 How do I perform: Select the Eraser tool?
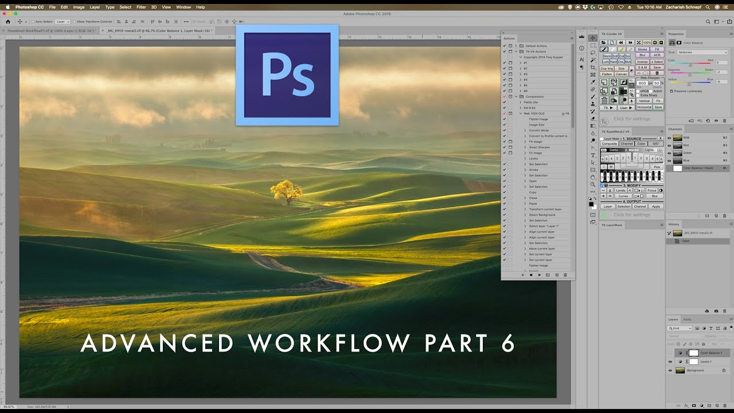coord(593,118)
